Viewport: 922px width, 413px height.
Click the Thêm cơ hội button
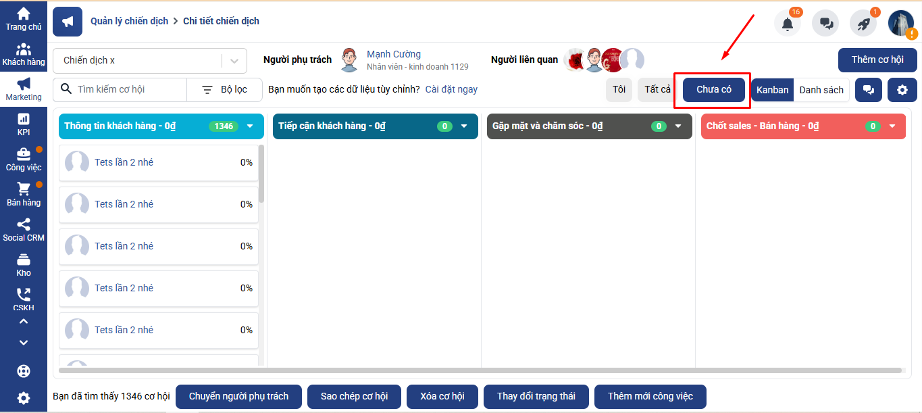[x=877, y=60]
